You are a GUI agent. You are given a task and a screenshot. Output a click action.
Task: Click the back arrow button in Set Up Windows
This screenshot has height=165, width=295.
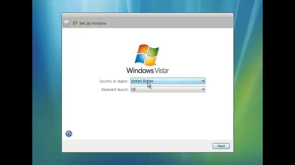point(66,23)
